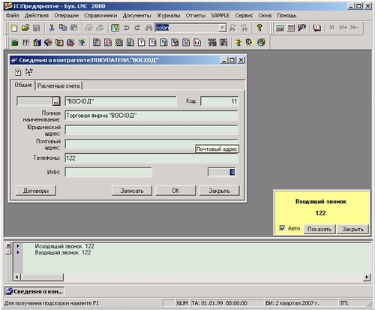Click the Paste clipboard icon
The width and height of the screenshot is (375, 310).
74,28
